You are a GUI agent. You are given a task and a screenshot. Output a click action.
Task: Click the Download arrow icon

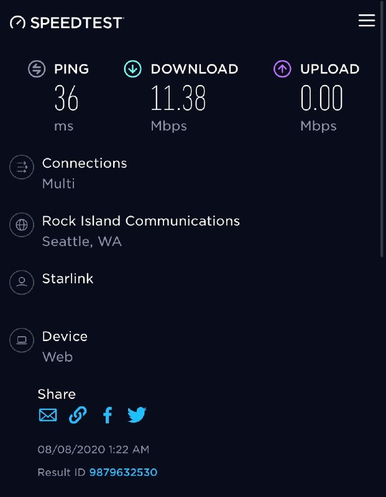tap(134, 69)
